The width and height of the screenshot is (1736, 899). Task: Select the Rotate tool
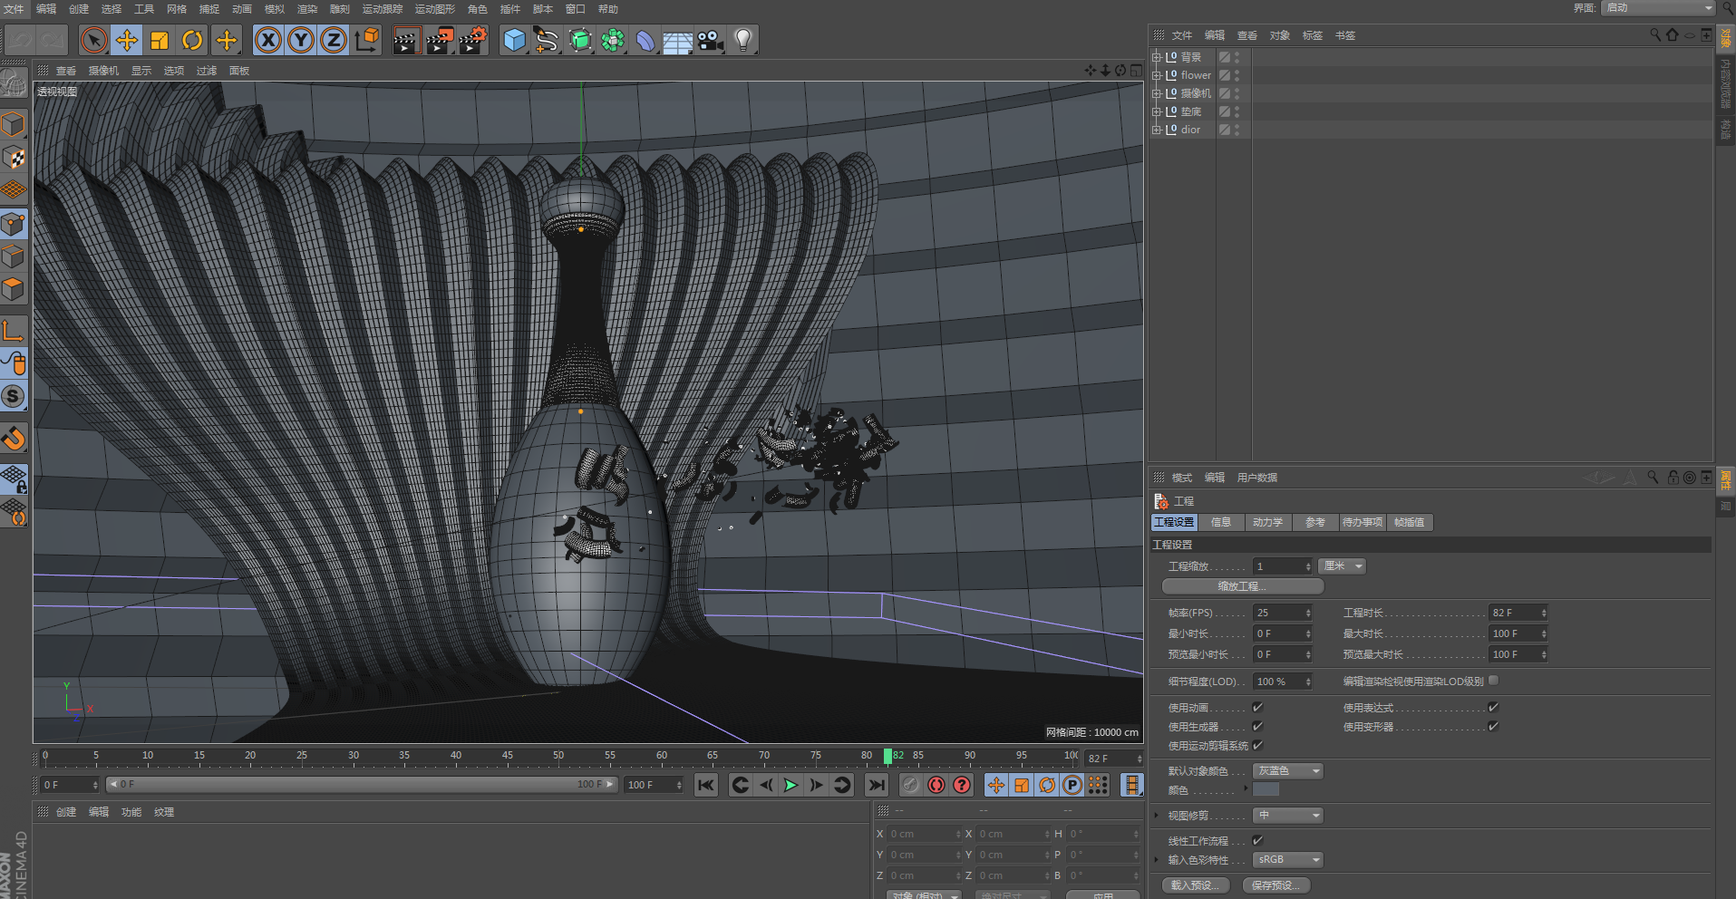pos(192,40)
